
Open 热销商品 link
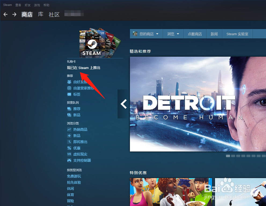[80, 129]
